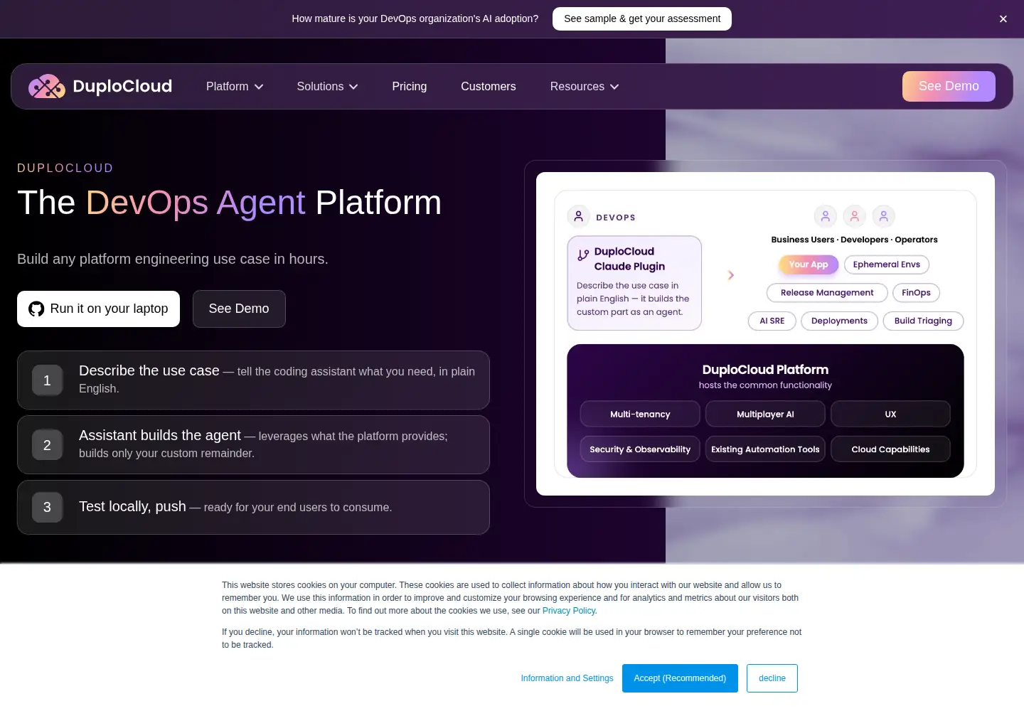Click the Operators avatar icon on the right
Viewport: 1024px width, 711px height.
click(883, 215)
